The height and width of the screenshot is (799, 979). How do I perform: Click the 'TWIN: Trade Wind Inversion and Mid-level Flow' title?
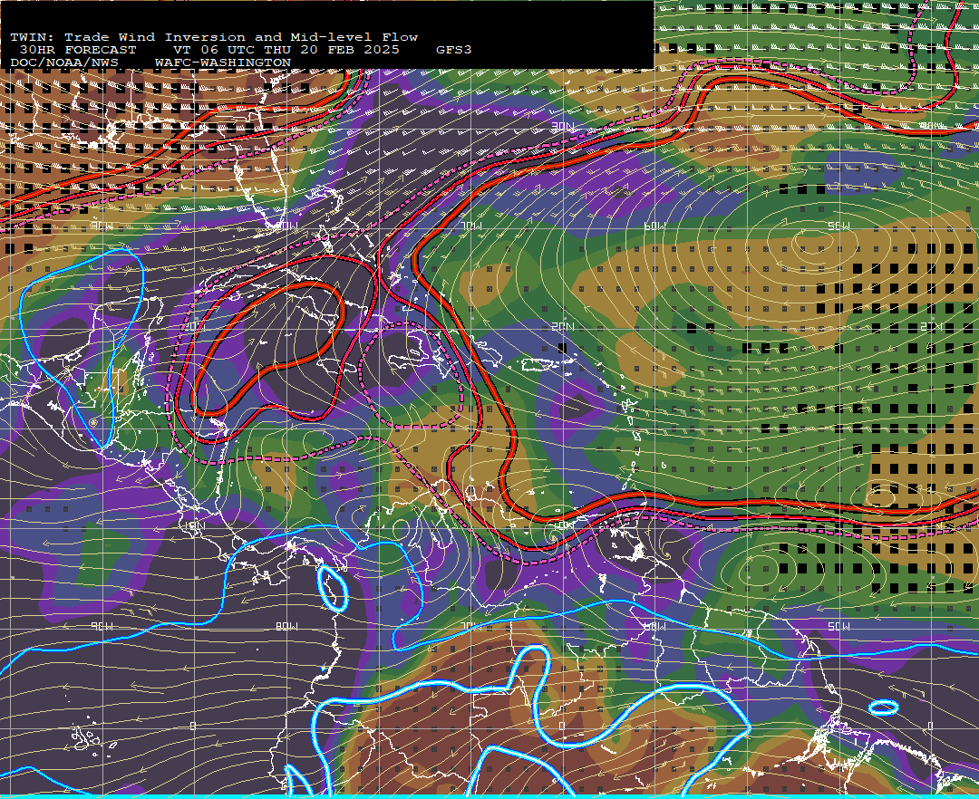pyautogui.click(x=214, y=37)
